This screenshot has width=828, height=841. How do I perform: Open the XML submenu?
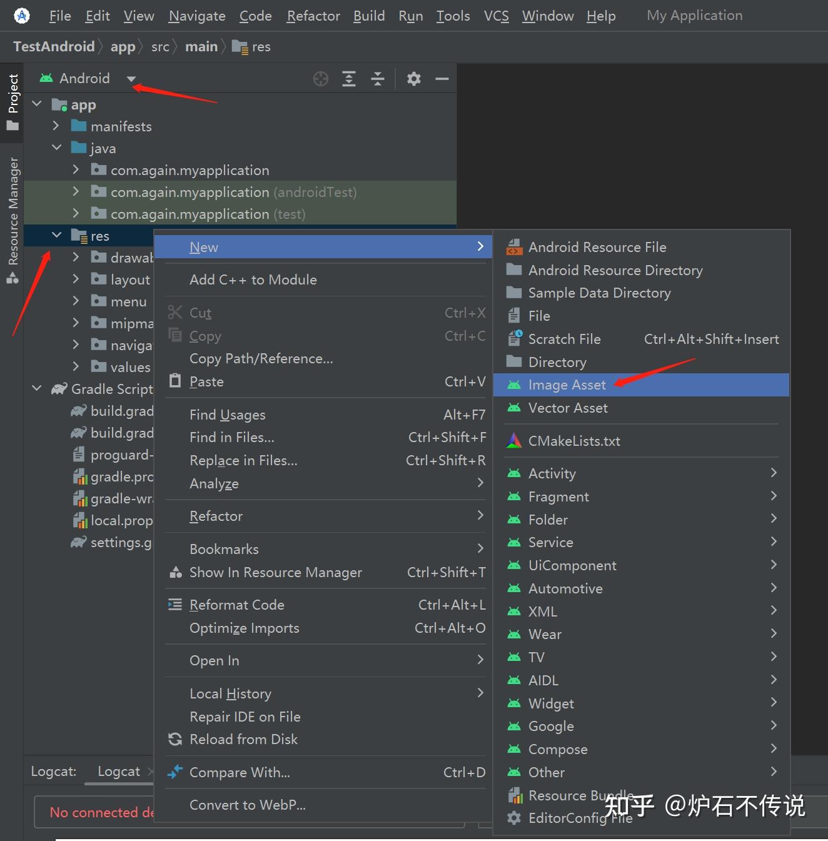click(x=641, y=612)
